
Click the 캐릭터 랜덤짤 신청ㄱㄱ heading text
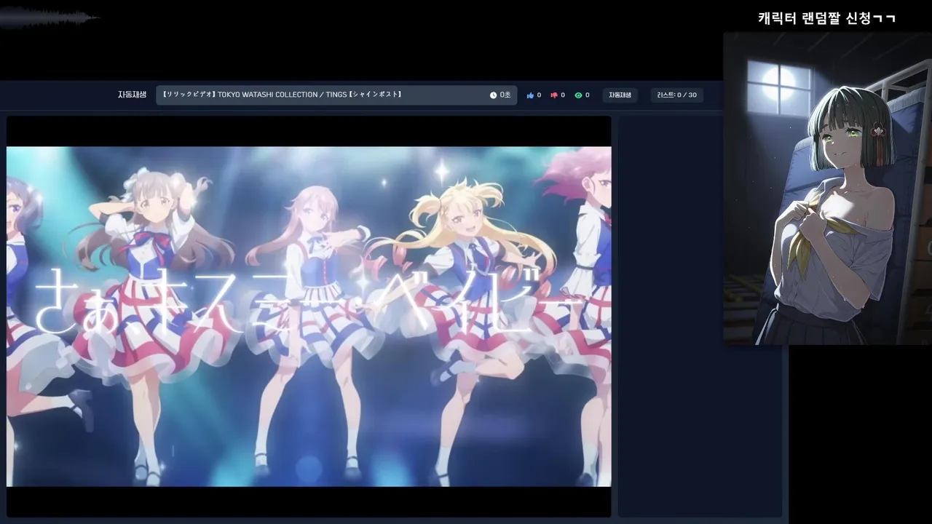click(x=826, y=18)
